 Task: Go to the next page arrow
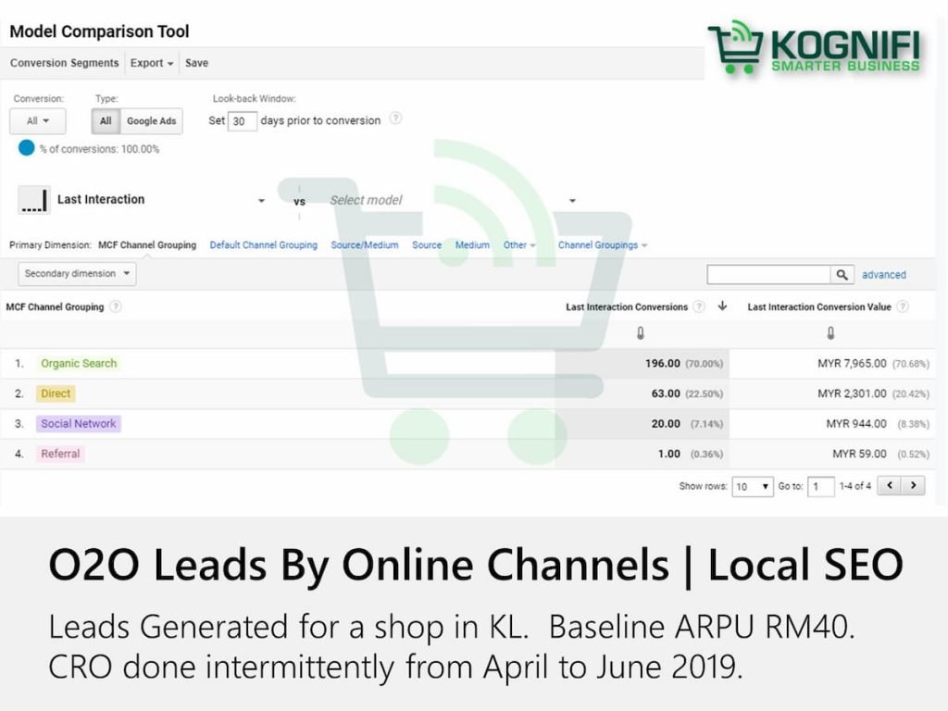pyautogui.click(x=913, y=485)
